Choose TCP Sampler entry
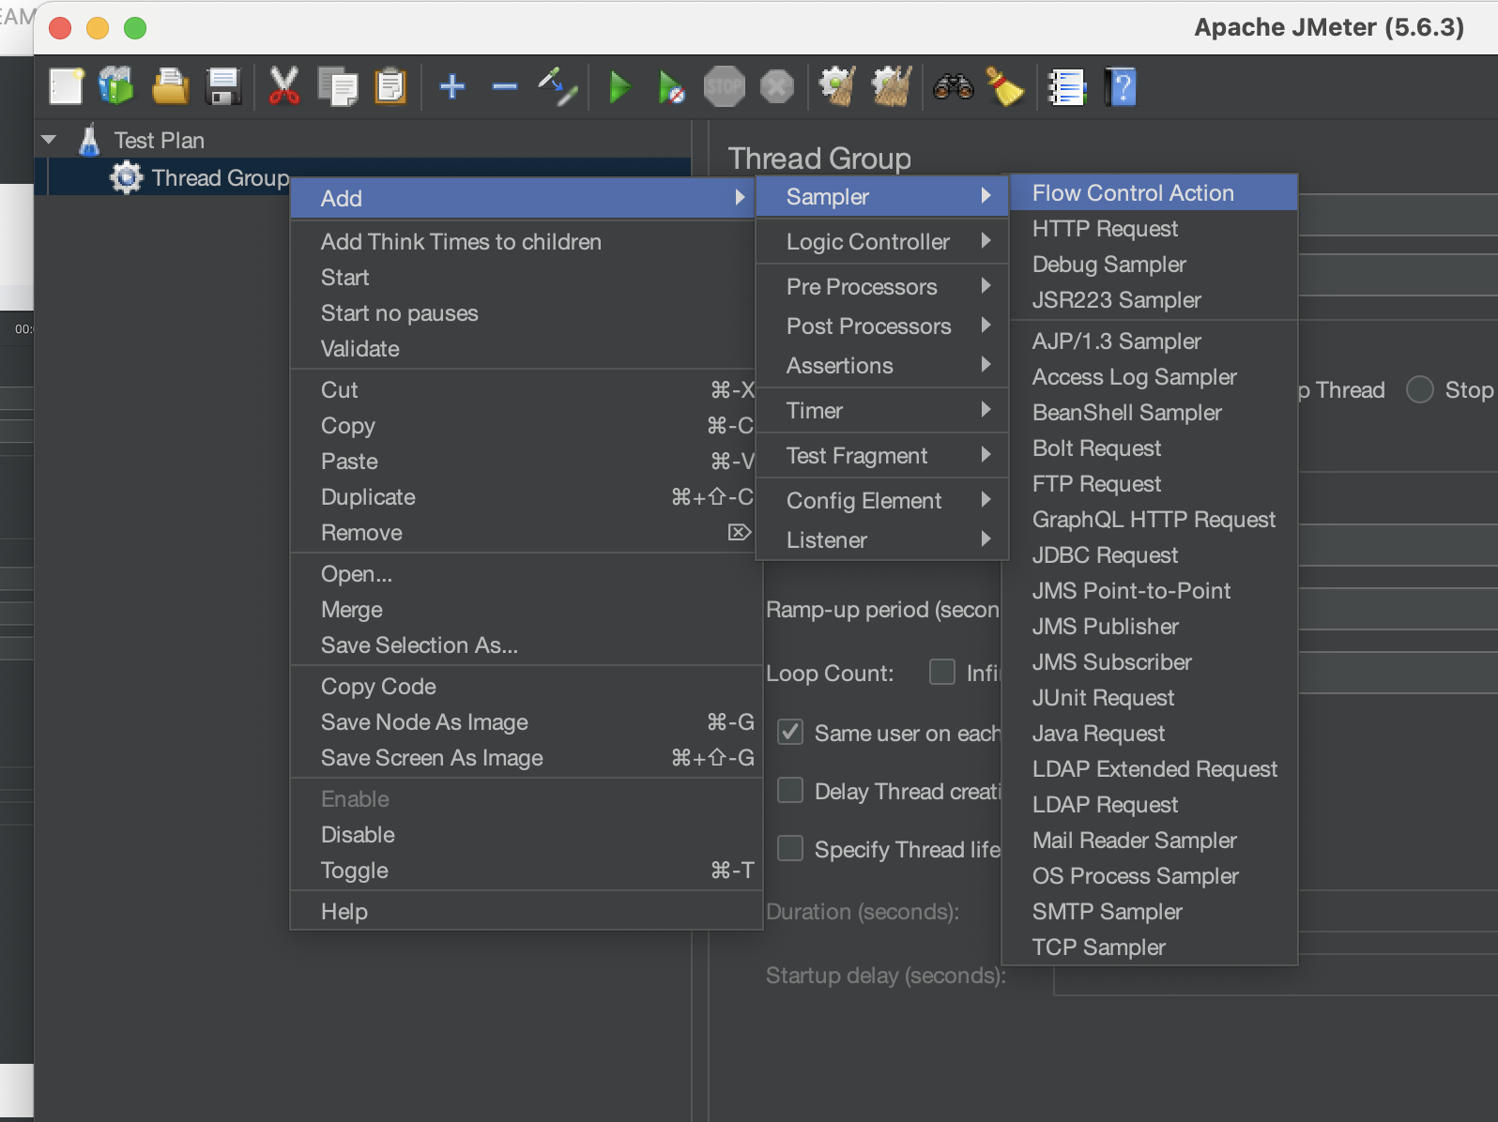This screenshot has width=1498, height=1122. click(1150, 948)
